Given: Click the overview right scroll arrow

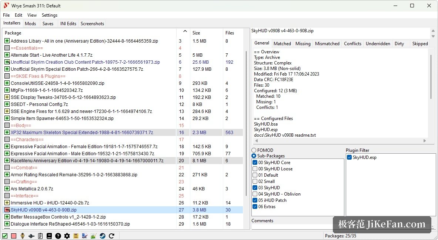Looking at the screenshot, I should click(x=425, y=141).
